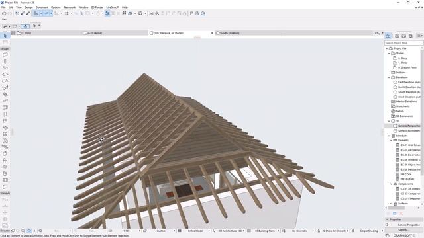Open the Grid Snap dropdown arrow
Screen dimensions: 424x238
(x=72, y=13)
